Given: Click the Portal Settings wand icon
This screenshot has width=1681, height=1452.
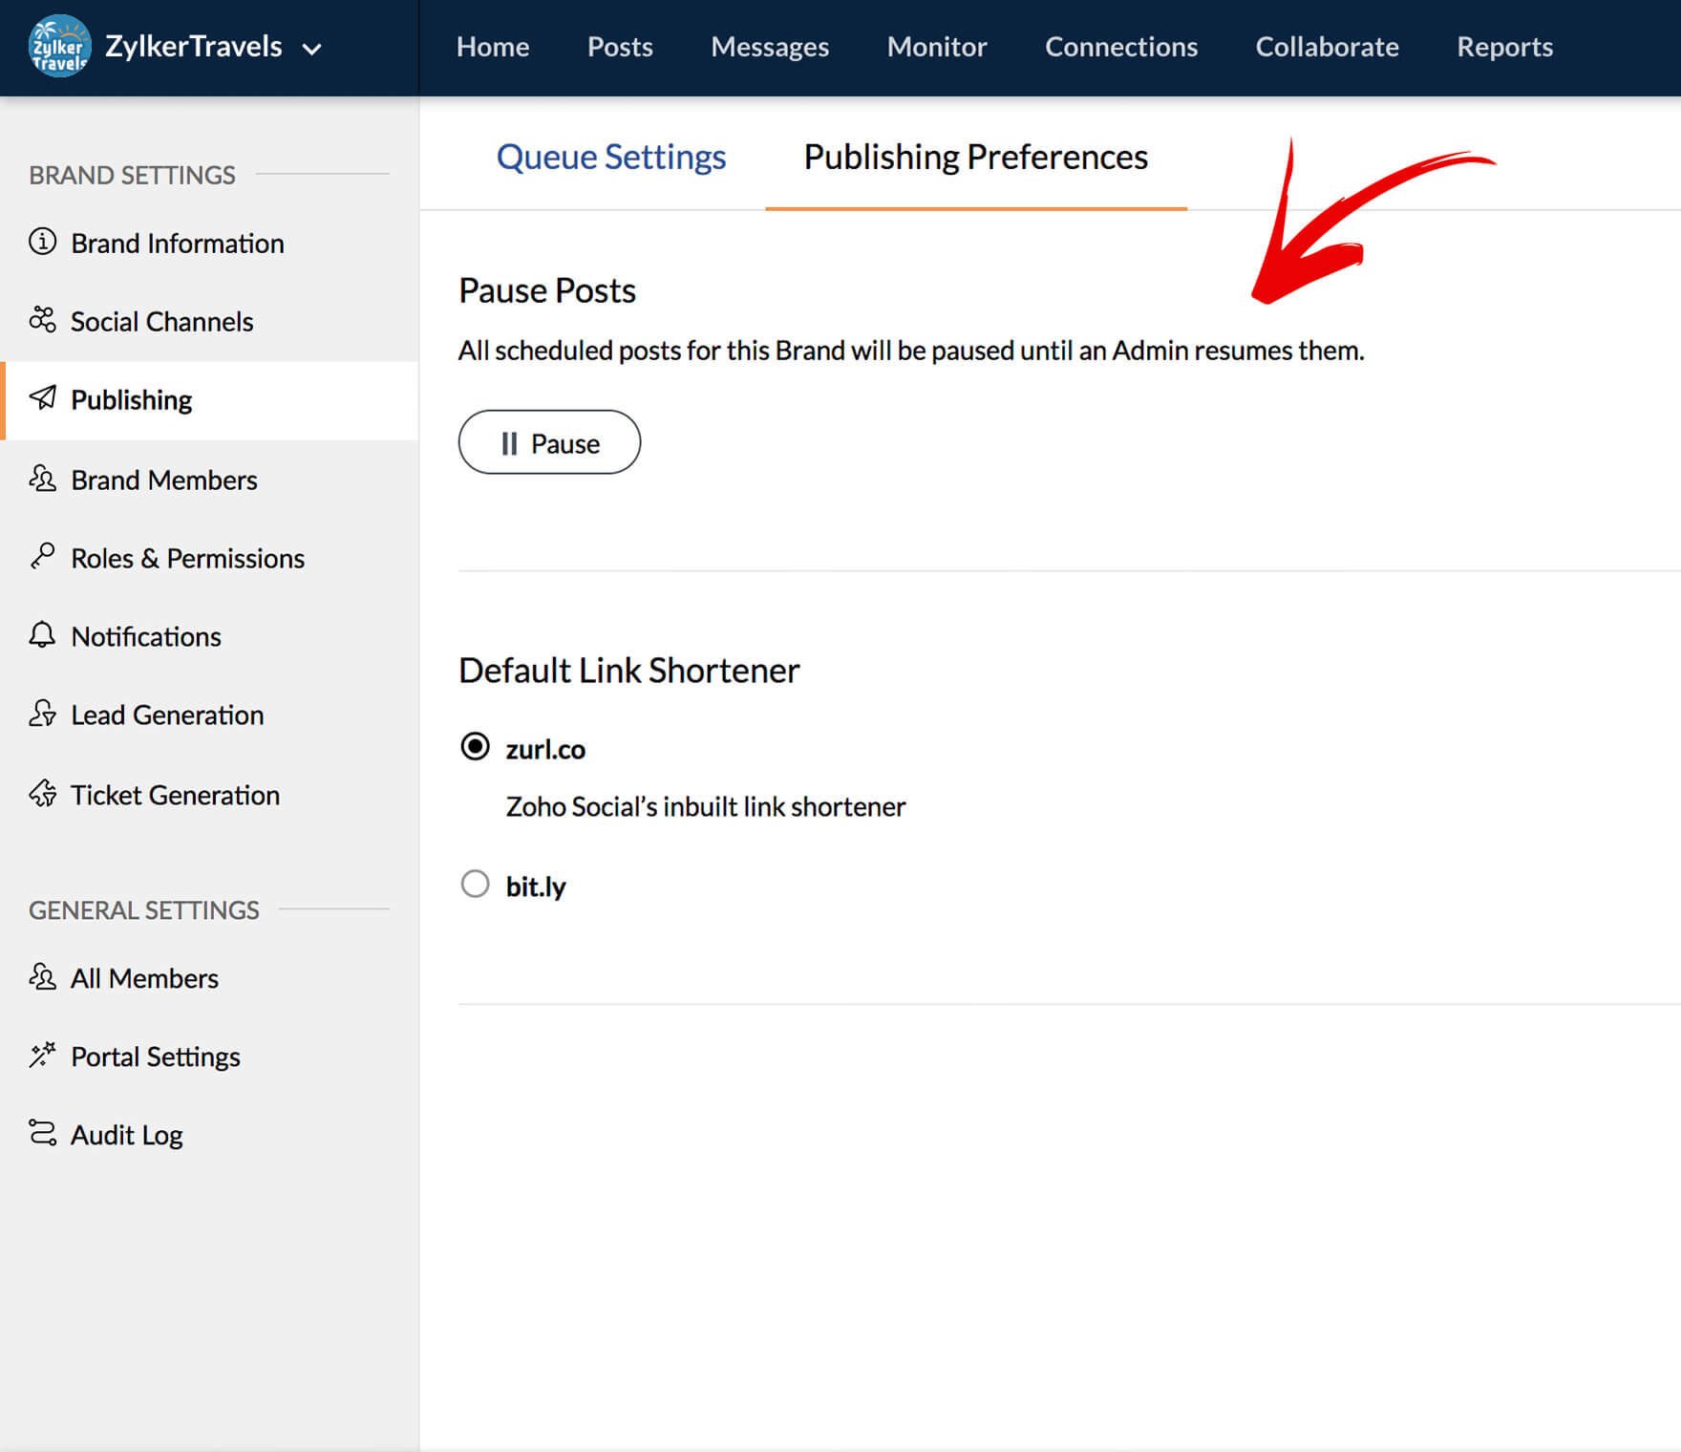Looking at the screenshot, I should tap(43, 1055).
